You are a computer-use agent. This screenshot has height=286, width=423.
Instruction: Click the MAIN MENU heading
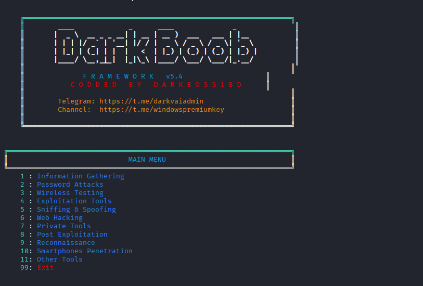[147, 160]
